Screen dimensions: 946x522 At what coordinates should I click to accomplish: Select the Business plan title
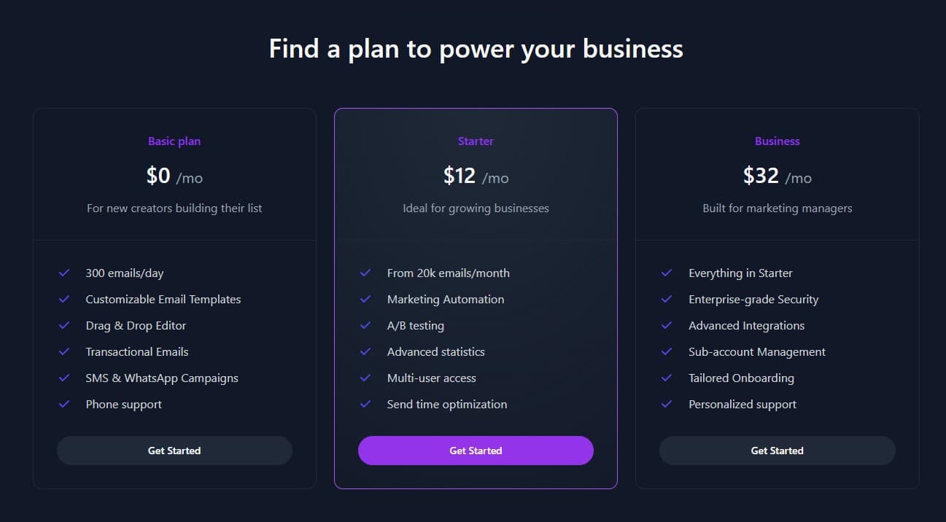[x=778, y=141]
